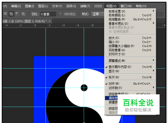Image resolution: width=168 pixels, height=123 pixels.
Task: Open the 窗口(W) menu
Action: (x=126, y=6)
